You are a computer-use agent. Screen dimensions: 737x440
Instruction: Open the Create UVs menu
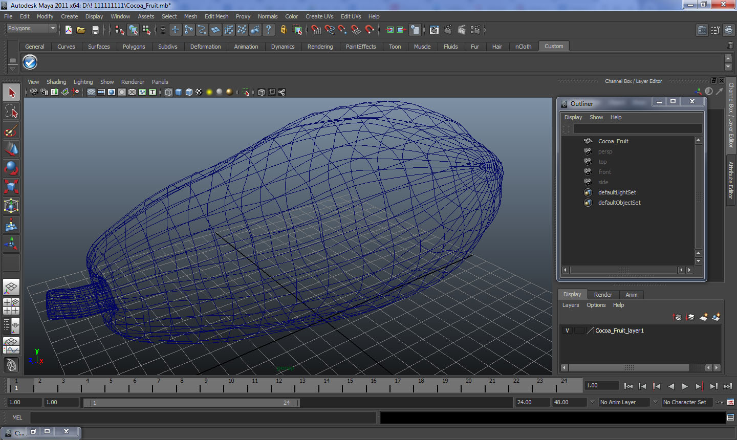[319, 16]
